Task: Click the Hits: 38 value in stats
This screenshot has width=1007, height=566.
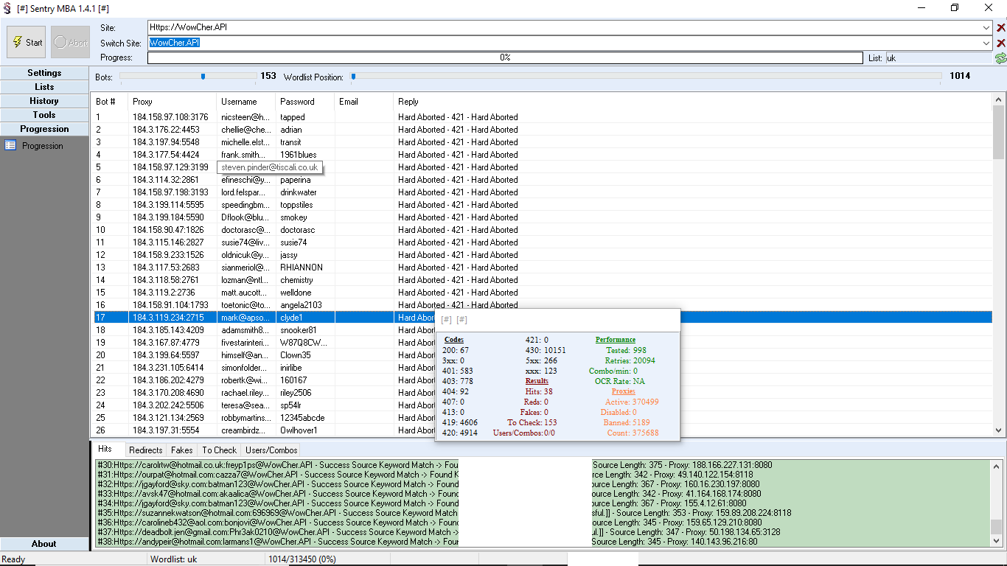Action: point(539,391)
